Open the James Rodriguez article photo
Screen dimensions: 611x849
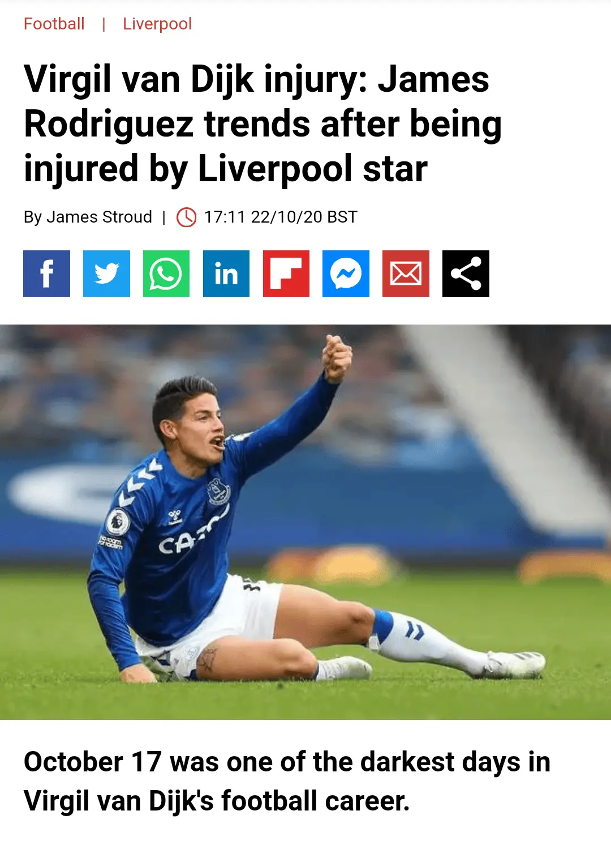pos(305,522)
